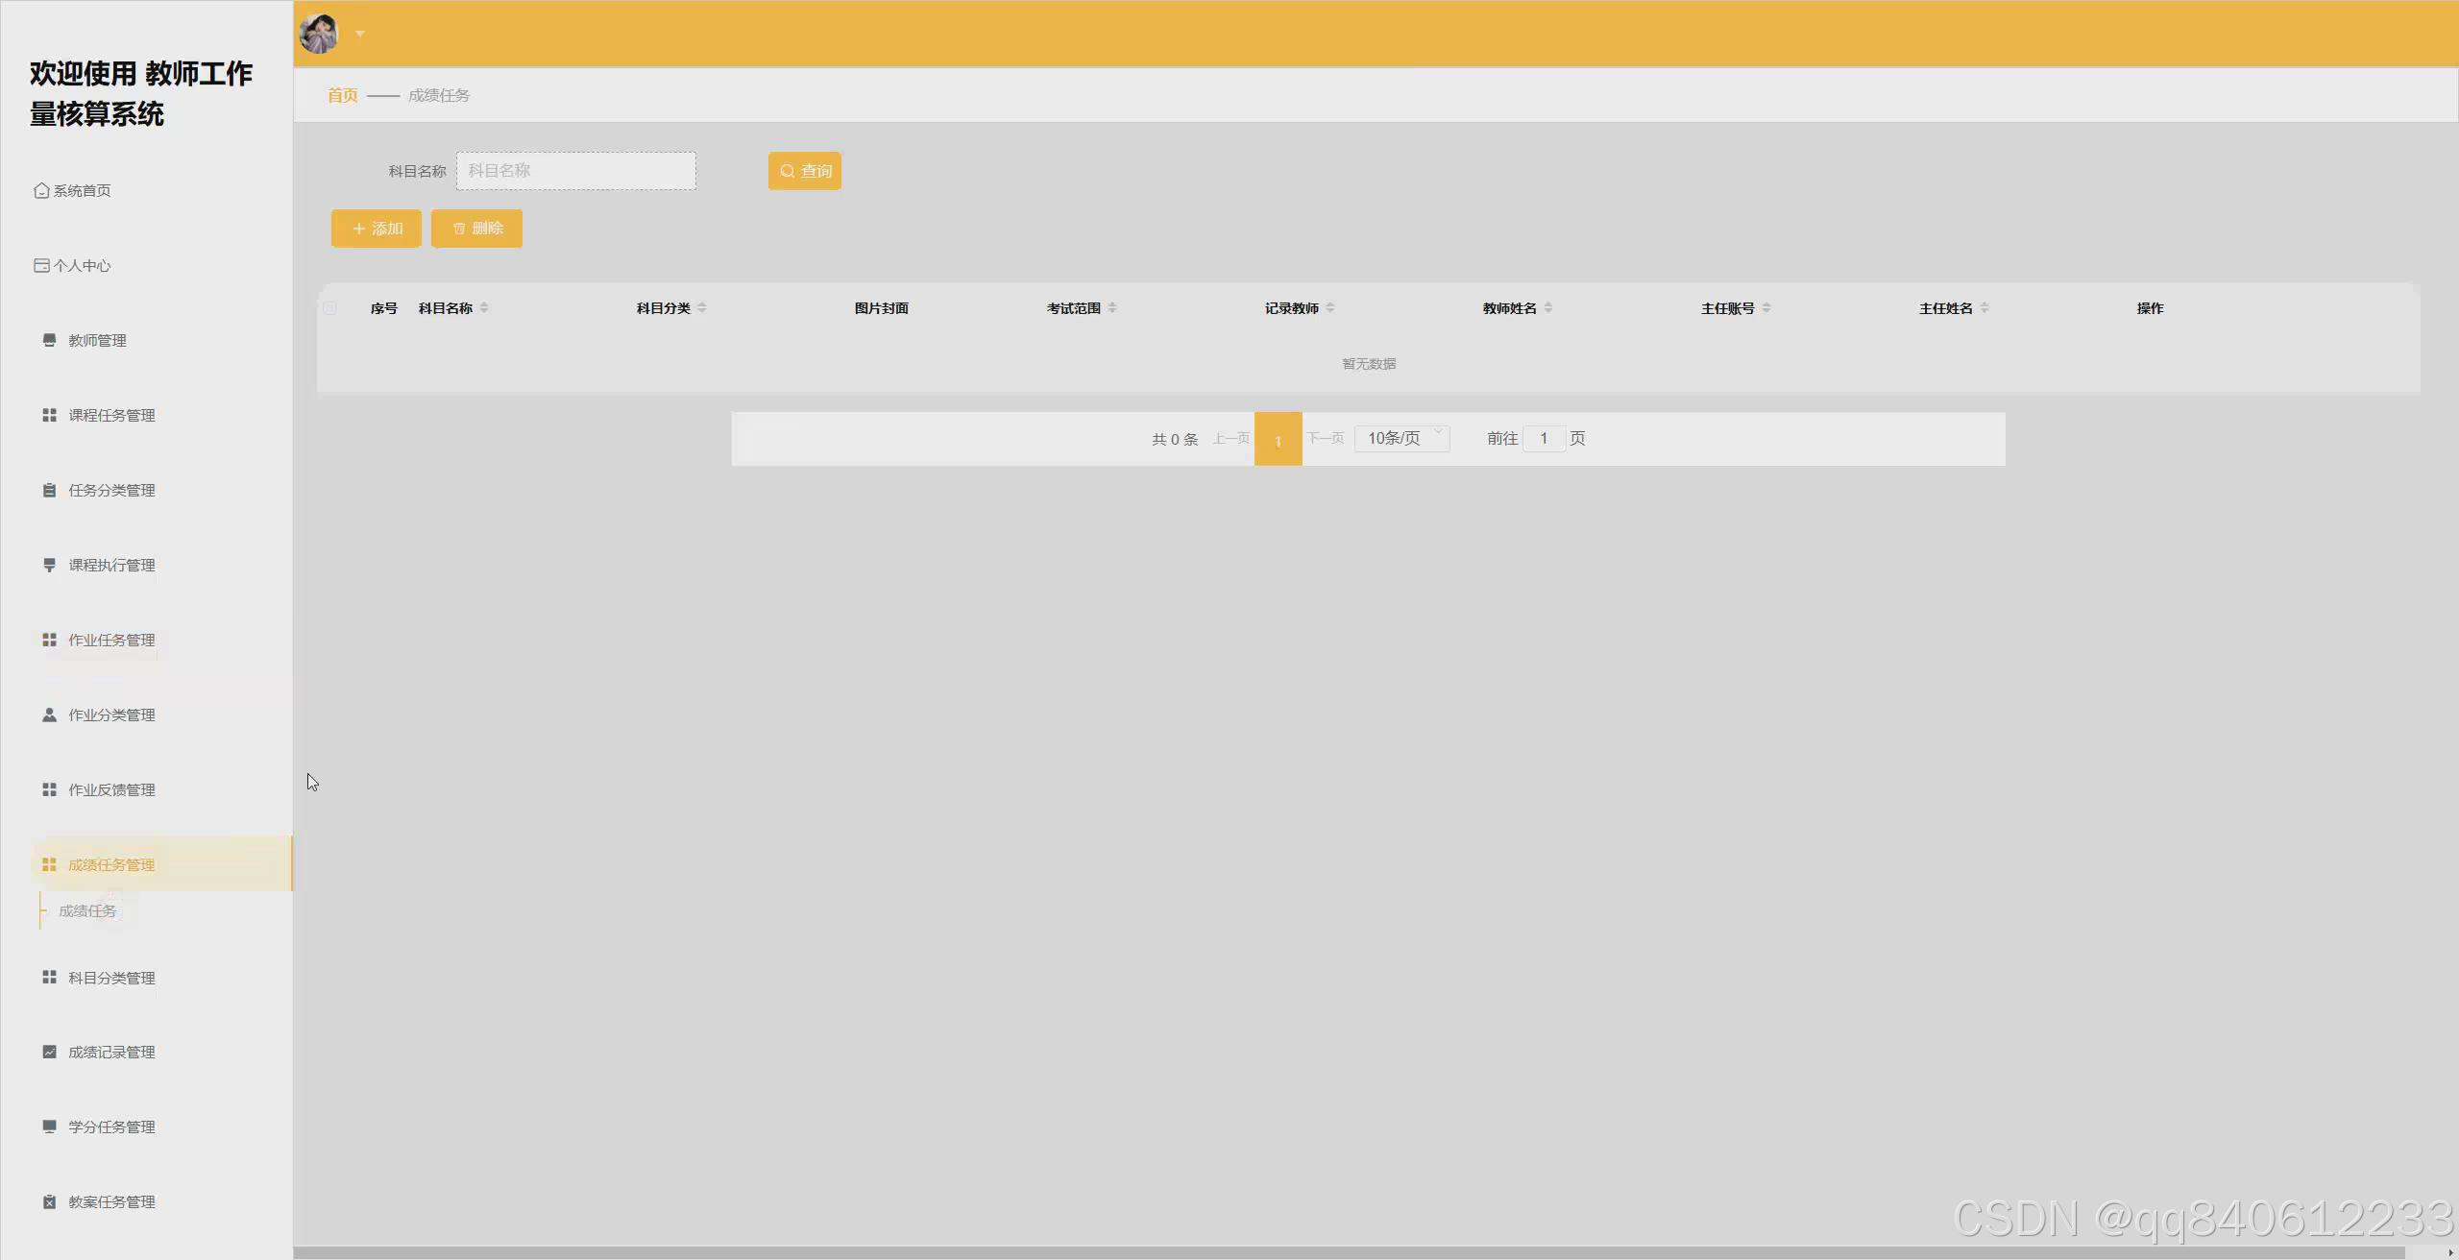Open dropdown arrow beside avatar
The width and height of the screenshot is (2459, 1260).
(x=360, y=34)
